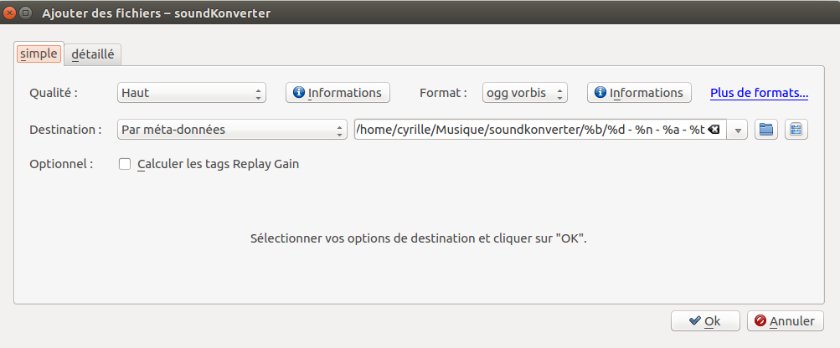Expand the destination path history arrow
Screen dimensions: 840x348
[x=738, y=130]
